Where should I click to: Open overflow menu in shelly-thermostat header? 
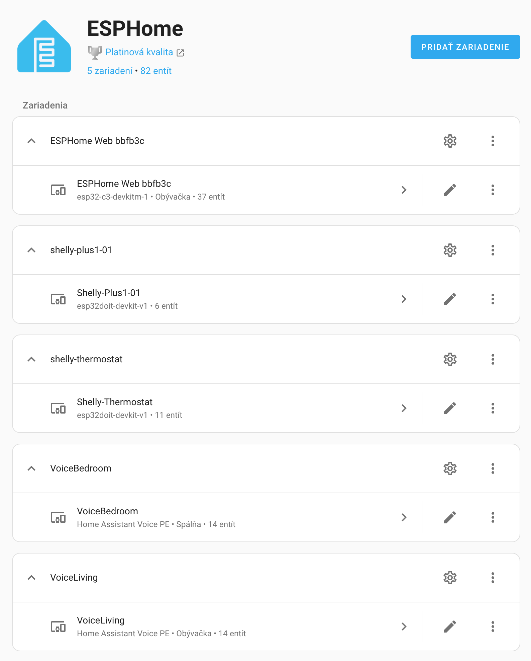493,359
